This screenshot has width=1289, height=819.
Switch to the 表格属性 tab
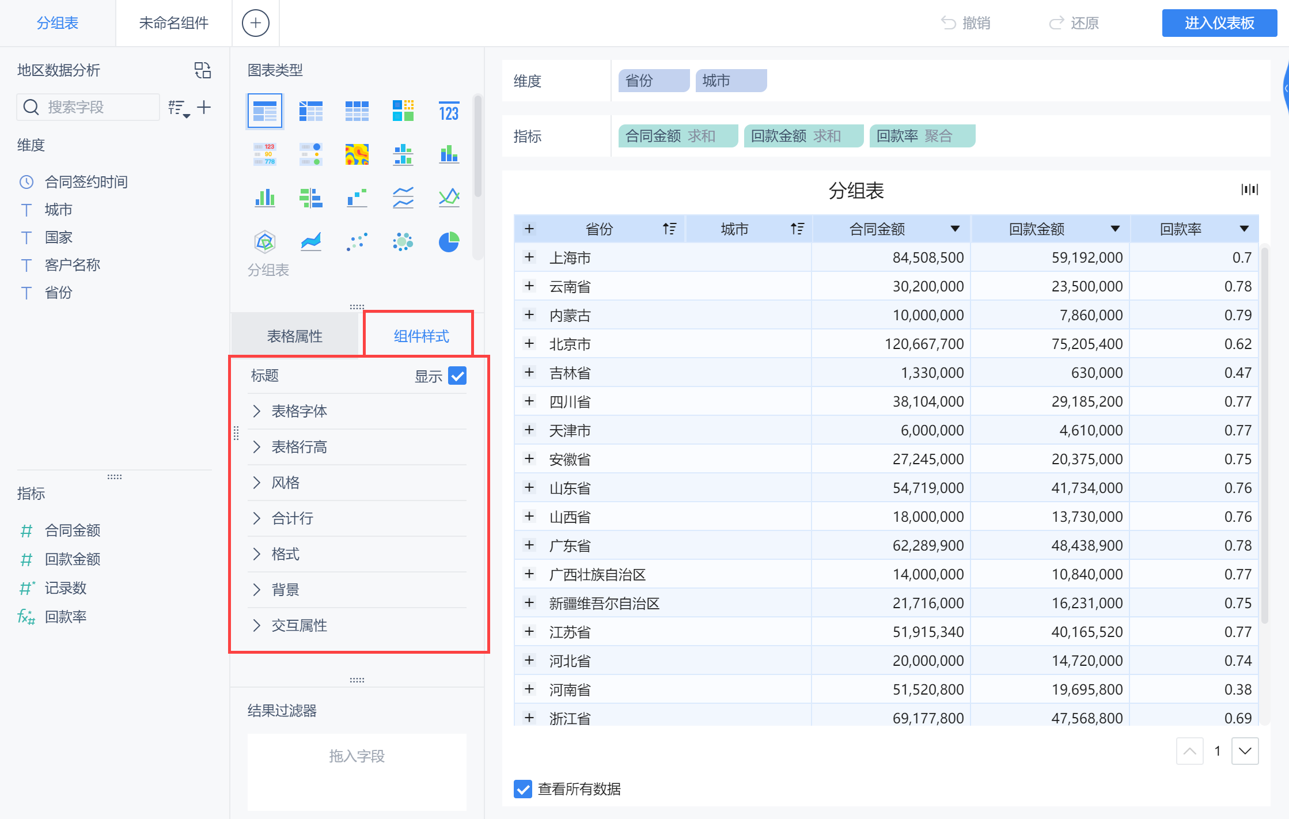click(295, 336)
